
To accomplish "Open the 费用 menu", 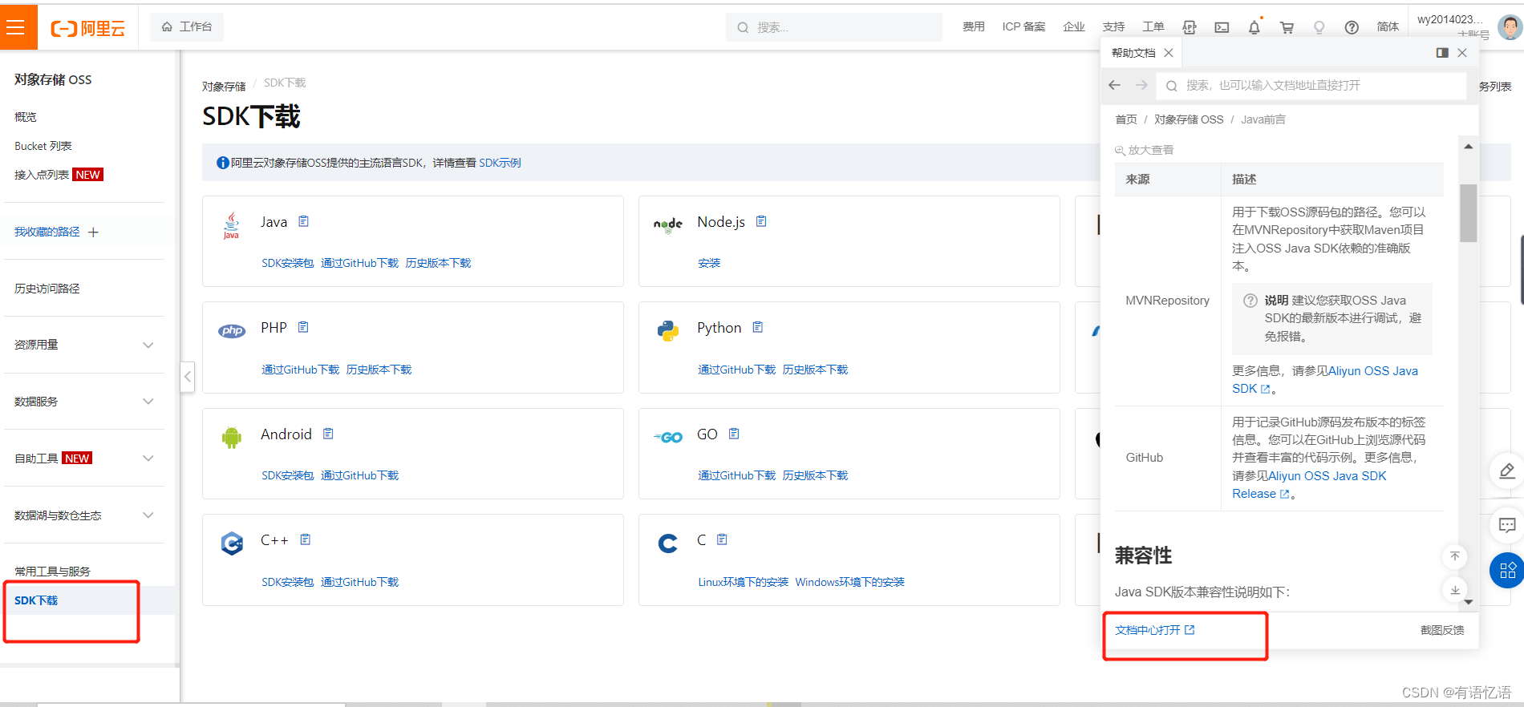I will (x=973, y=26).
